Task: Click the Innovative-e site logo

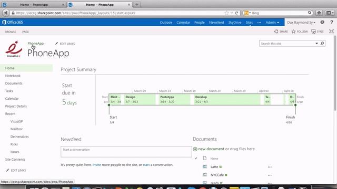Action: coord(14,49)
